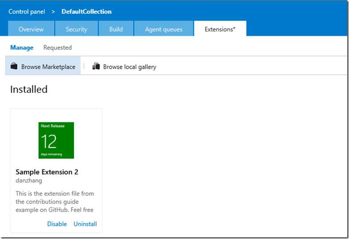
Task: Switch to the Overview tab
Action: pos(31,28)
